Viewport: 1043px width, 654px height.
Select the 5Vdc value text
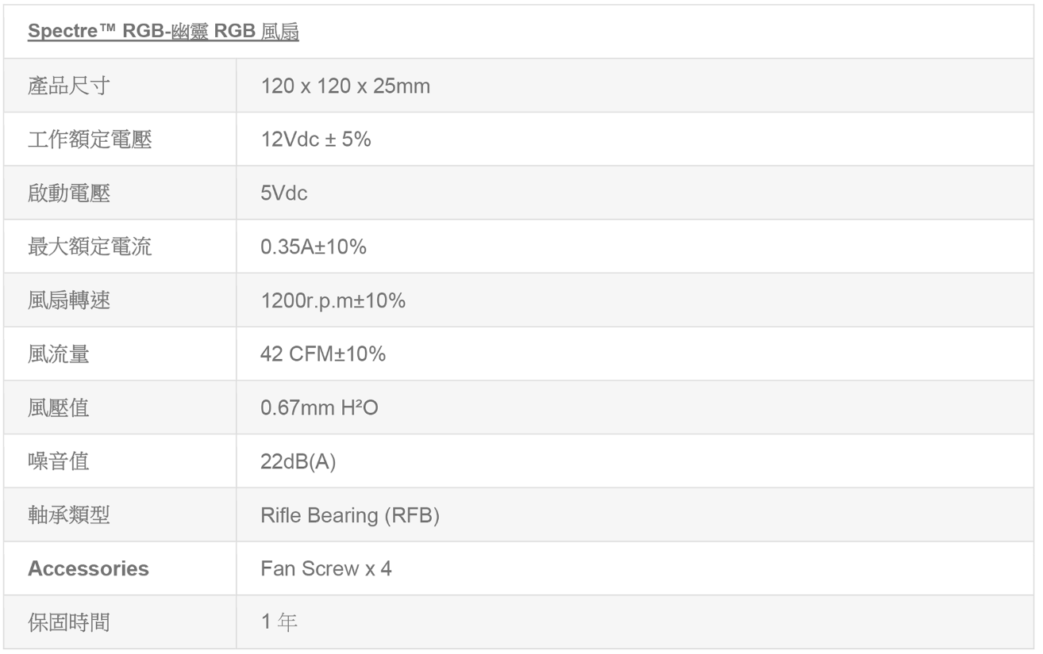pos(283,194)
